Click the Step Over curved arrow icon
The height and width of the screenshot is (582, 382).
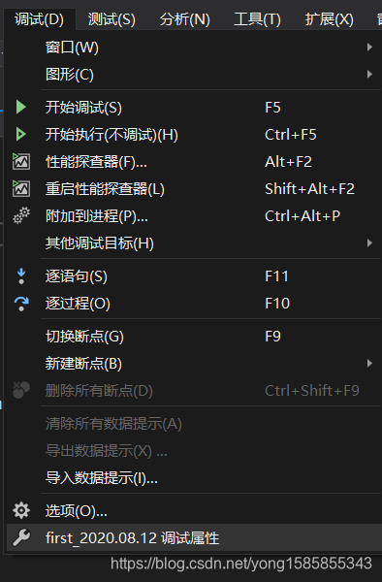pos(21,304)
